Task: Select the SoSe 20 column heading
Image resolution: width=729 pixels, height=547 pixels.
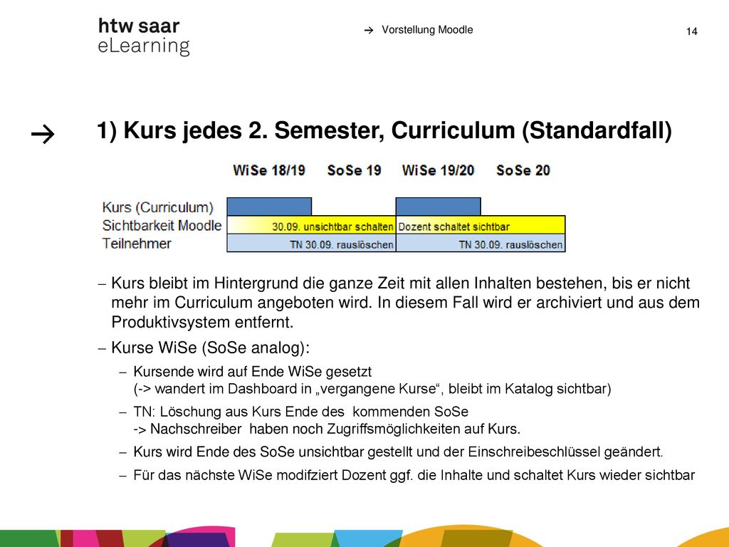Action: [x=523, y=170]
